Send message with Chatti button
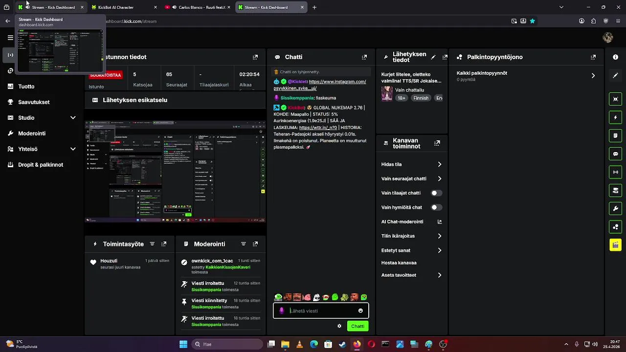 [358, 326]
